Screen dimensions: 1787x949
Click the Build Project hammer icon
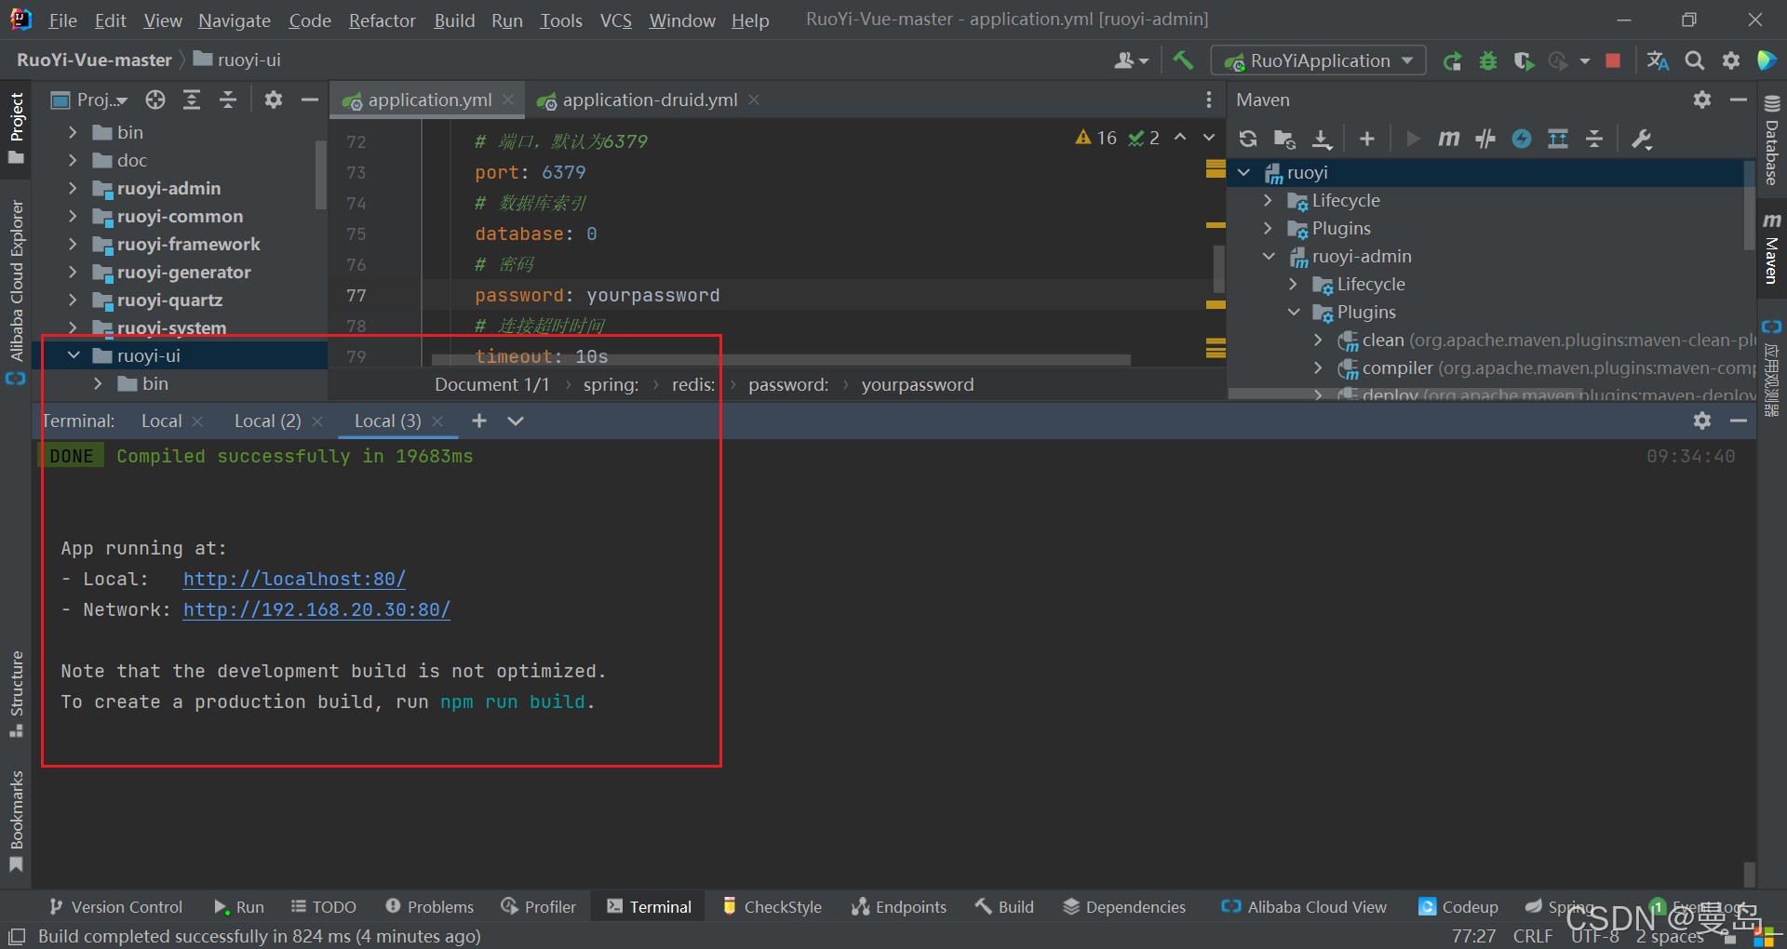click(x=1183, y=60)
